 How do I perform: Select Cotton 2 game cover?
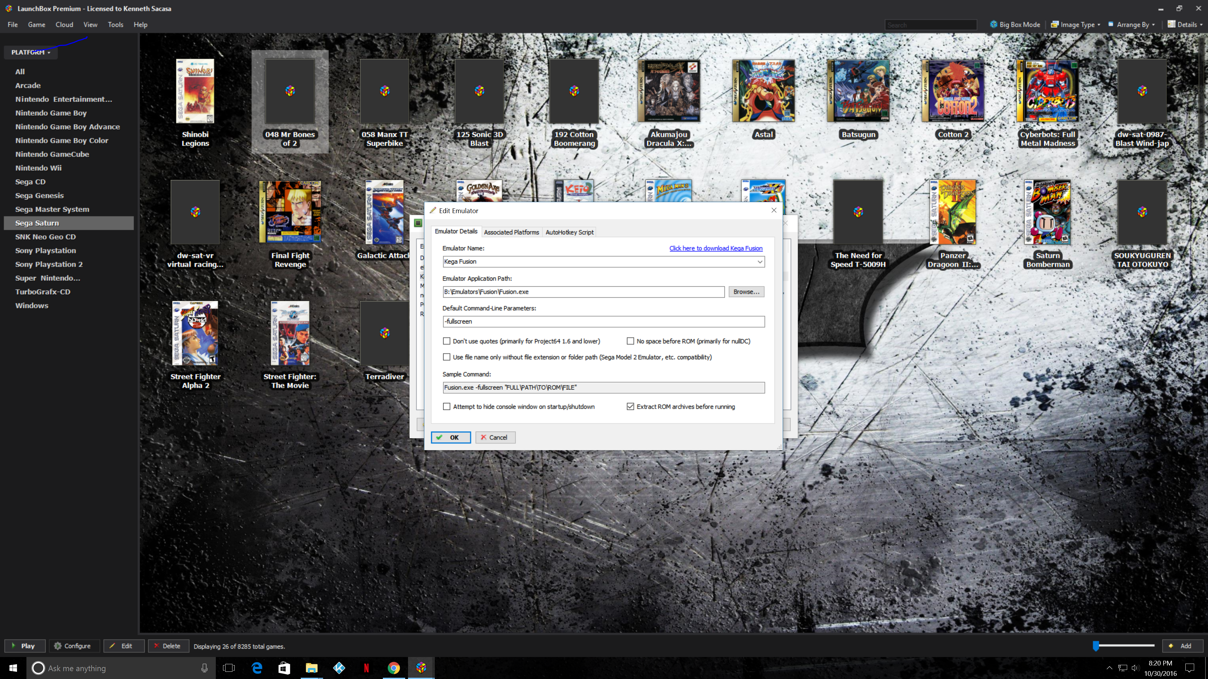[x=953, y=91]
